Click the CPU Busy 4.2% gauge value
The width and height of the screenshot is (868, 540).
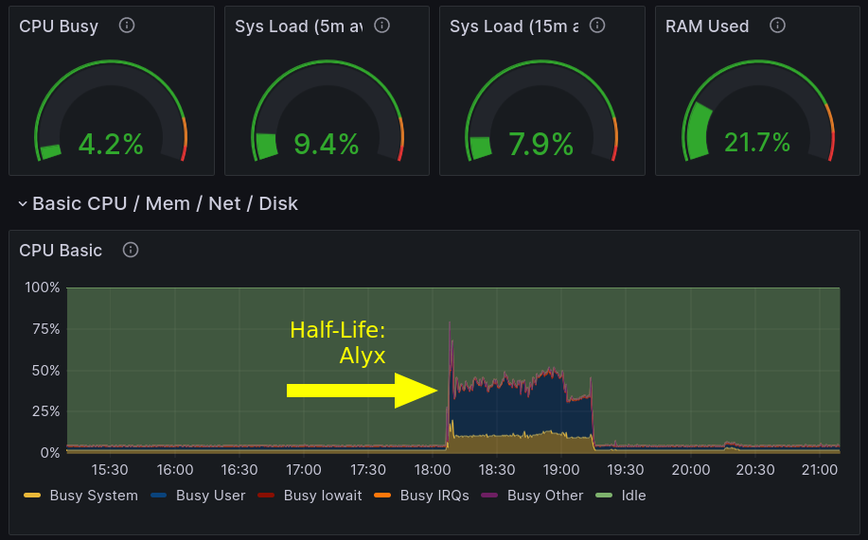pyautogui.click(x=111, y=144)
